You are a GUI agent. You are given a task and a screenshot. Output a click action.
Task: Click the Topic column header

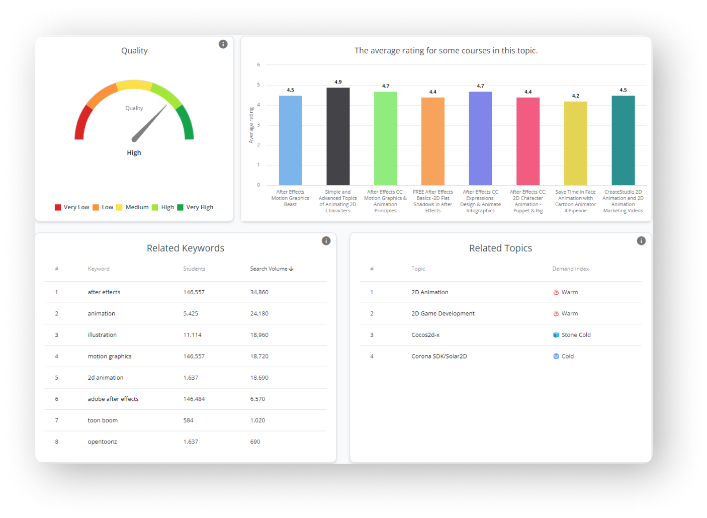418,269
